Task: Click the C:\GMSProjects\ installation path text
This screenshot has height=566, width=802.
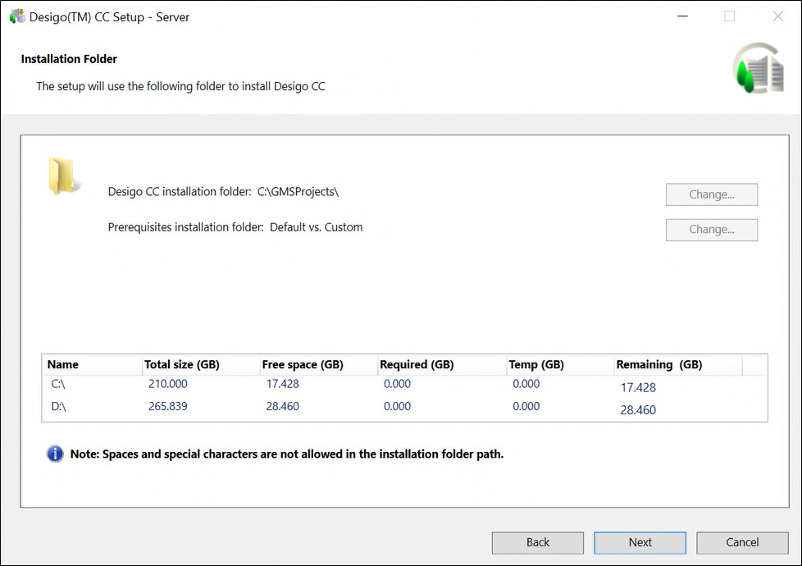Action: (x=298, y=192)
